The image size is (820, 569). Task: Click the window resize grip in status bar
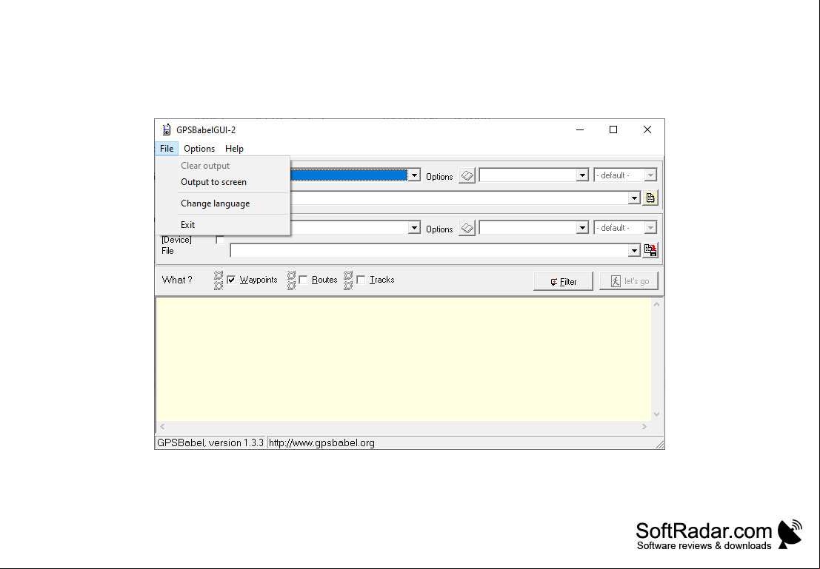[659, 444]
